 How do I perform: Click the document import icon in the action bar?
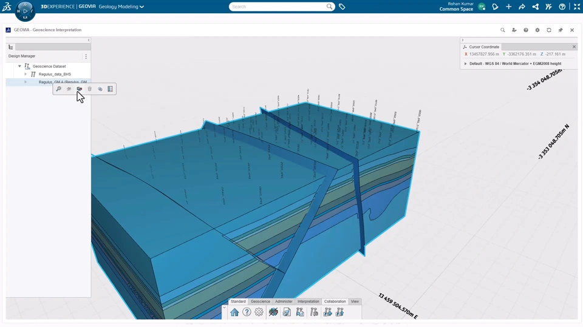click(x=287, y=312)
